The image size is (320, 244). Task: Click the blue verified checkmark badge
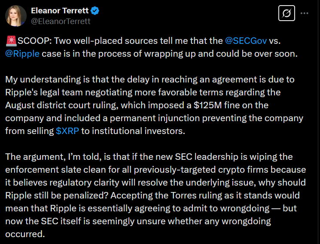point(93,10)
